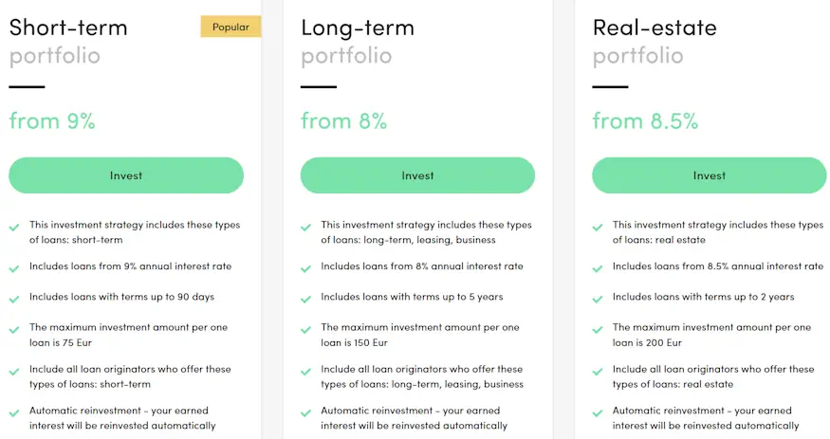Click checkmark beside terms up to 90 days

14,299
